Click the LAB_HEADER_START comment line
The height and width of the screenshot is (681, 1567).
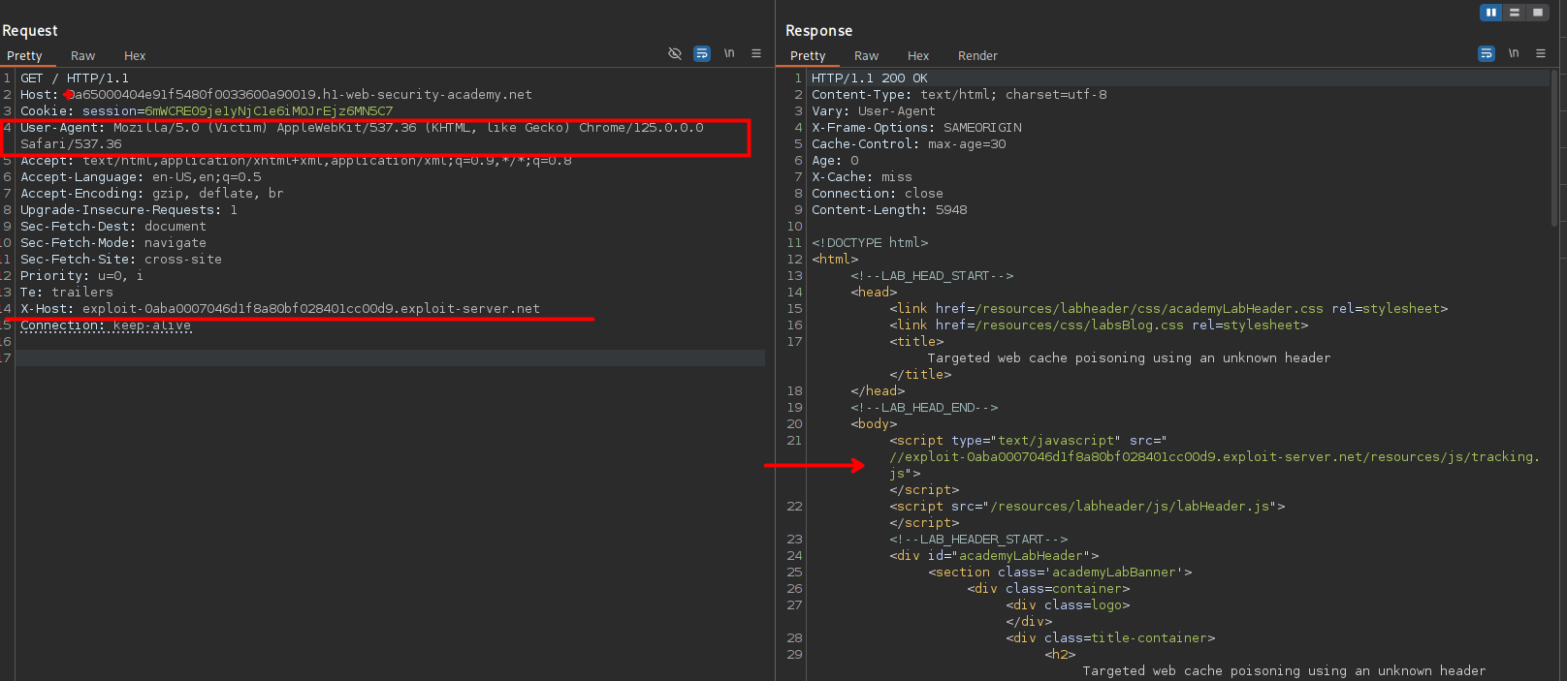click(978, 540)
